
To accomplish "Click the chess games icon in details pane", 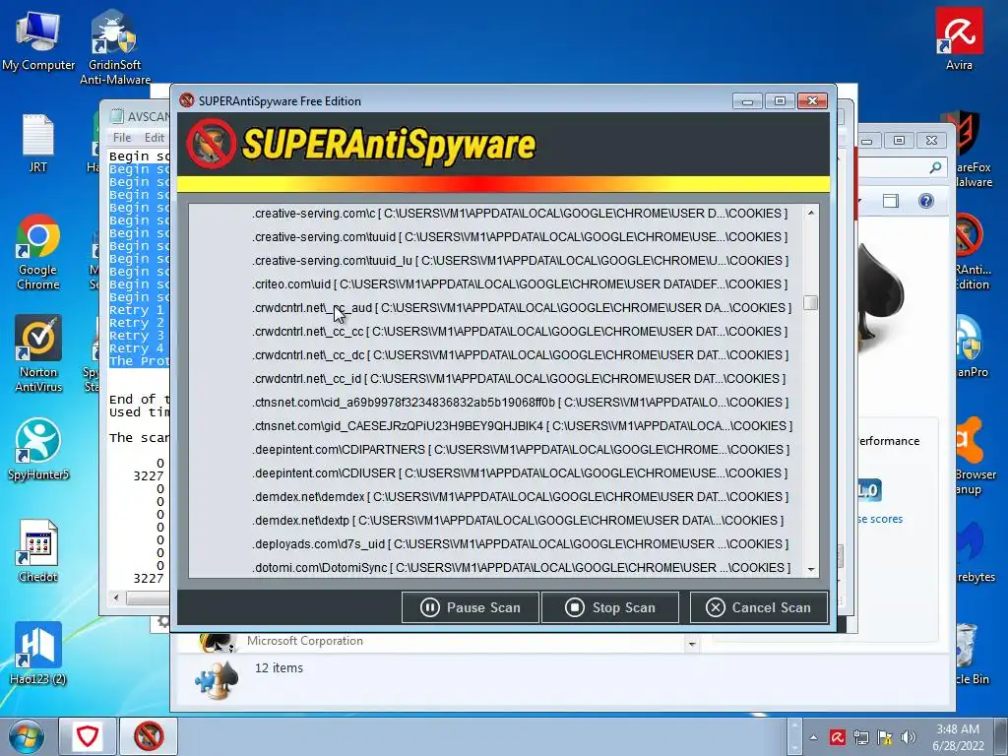I will click(218, 680).
